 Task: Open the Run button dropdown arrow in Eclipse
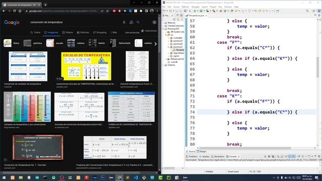coord(204,11)
